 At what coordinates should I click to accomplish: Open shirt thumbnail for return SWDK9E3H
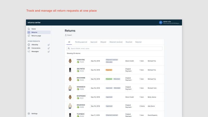click(70, 88)
